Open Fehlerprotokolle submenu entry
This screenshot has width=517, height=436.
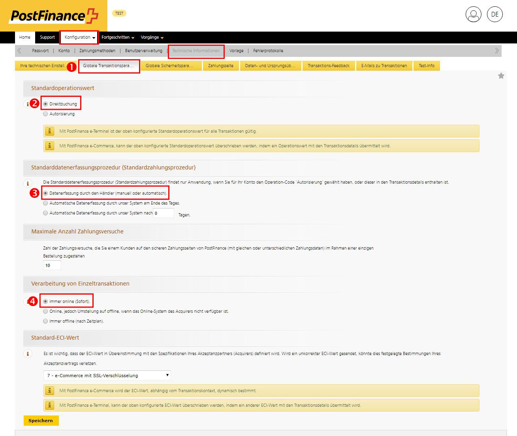(x=268, y=51)
